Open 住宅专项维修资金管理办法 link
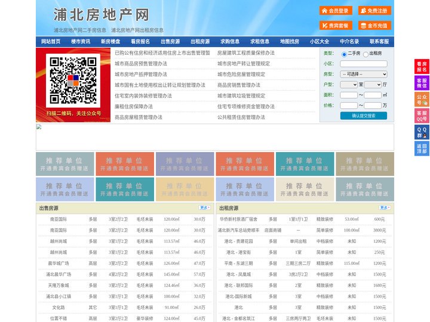The height and width of the screenshot is (322, 430). pos(245,106)
